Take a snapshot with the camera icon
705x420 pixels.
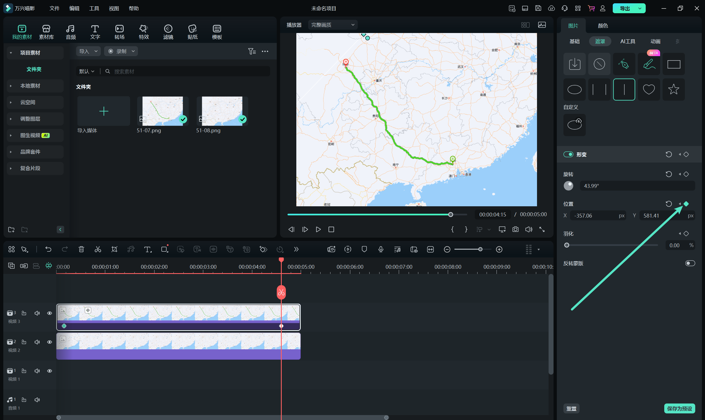click(515, 229)
